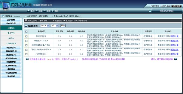Go to 首页 via the home icon
The height and width of the screenshot is (94, 183).
[28, 11]
